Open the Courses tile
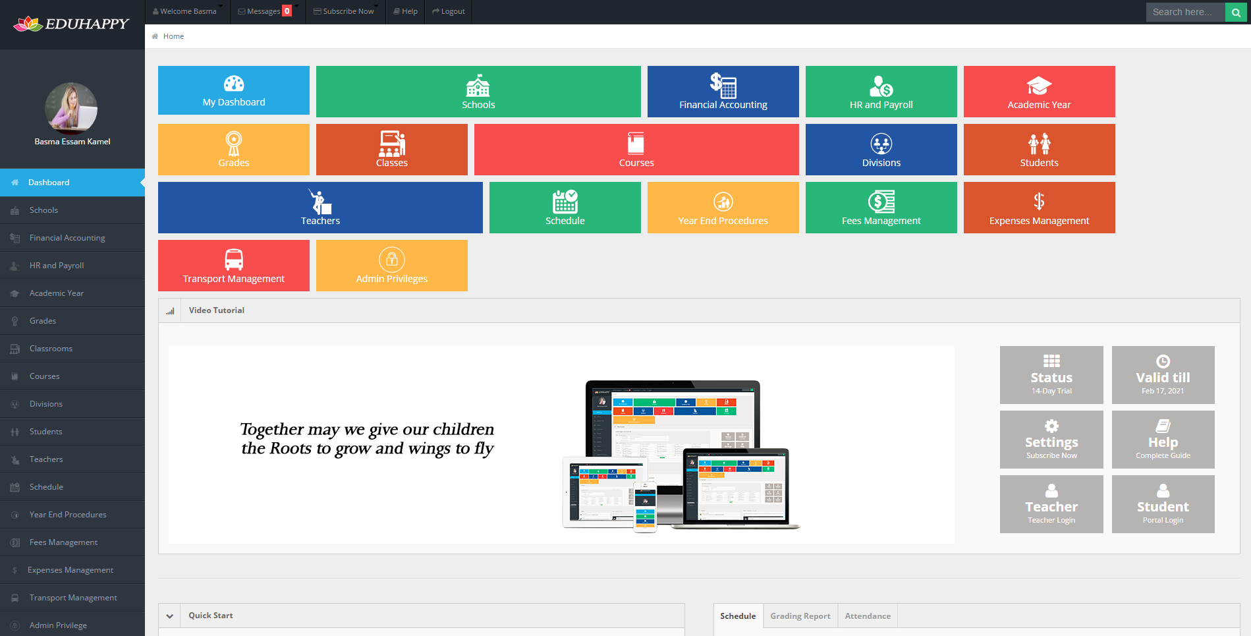 (636, 150)
